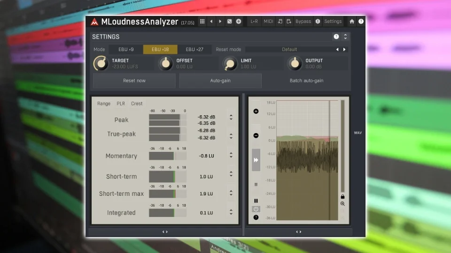Select EBU +9 mode
This screenshot has width=451, height=253.
click(126, 49)
